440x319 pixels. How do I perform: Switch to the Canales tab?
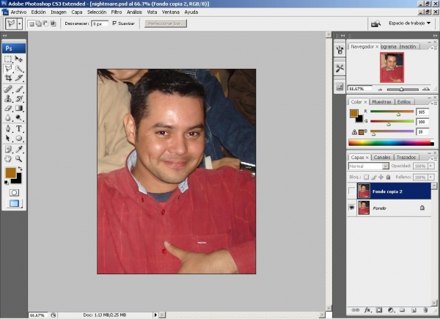tap(382, 158)
